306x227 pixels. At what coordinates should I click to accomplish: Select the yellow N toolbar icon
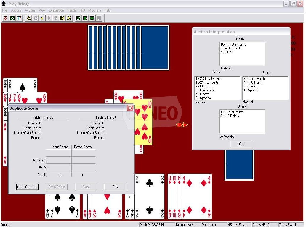click(x=63, y=18)
